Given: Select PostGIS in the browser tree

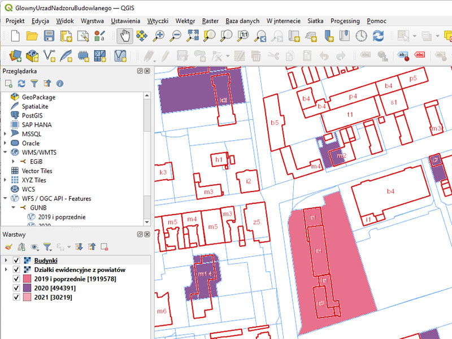Looking at the screenshot, I should click(x=32, y=116).
